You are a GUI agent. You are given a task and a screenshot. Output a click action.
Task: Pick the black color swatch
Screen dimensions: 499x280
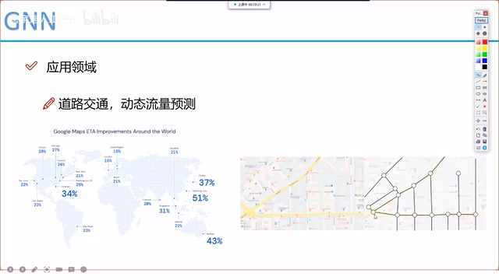coord(485,67)
